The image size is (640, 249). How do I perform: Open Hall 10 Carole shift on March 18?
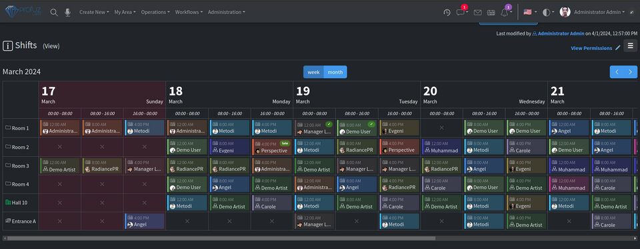(x=272, y=203)
